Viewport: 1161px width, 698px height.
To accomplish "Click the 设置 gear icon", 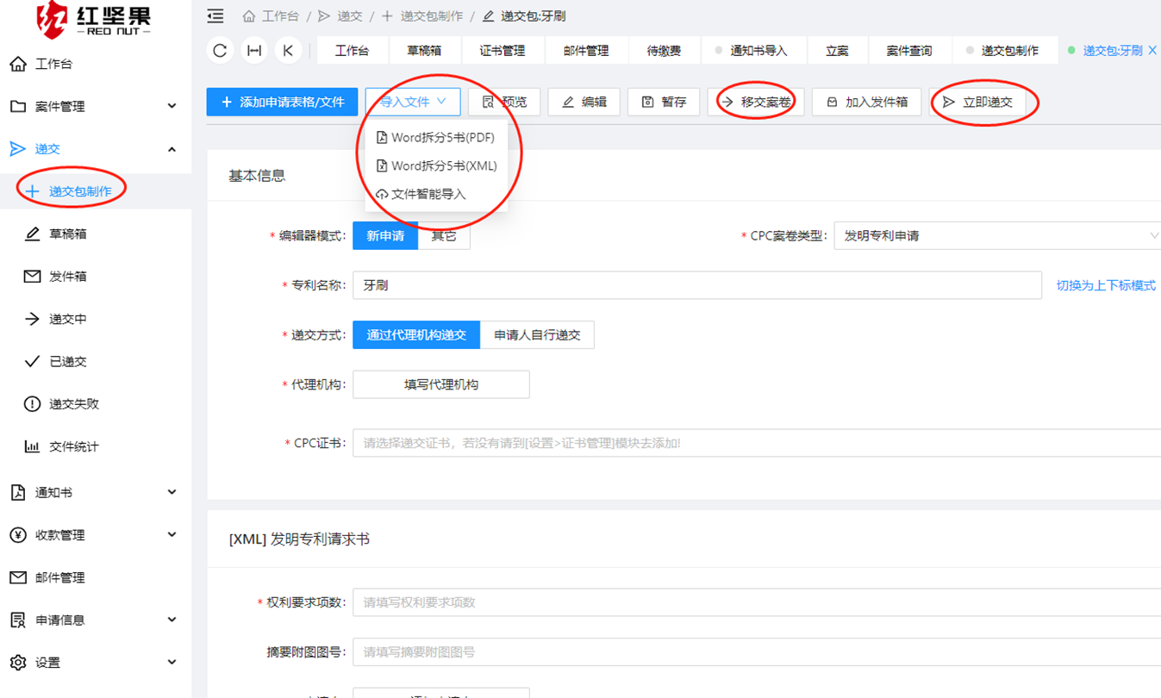I will [18, 662].
